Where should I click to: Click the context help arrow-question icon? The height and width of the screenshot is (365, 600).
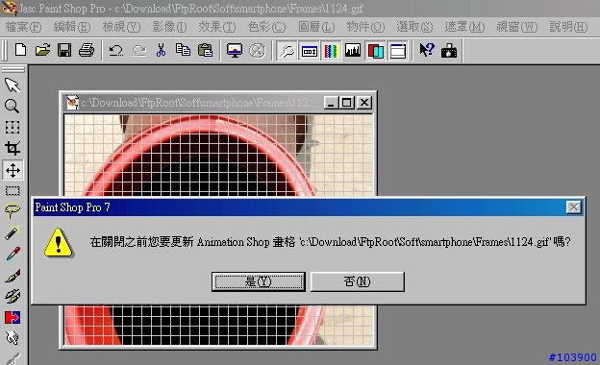(427, 50)
